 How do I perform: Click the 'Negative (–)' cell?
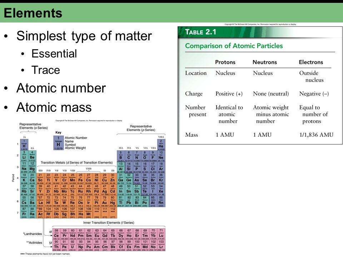pos(314,94)
